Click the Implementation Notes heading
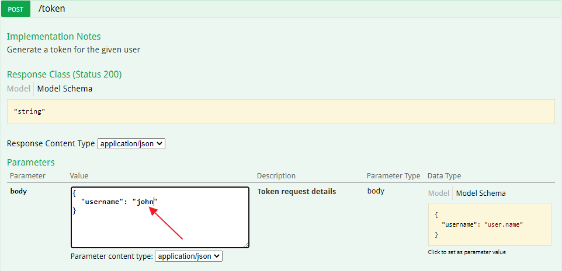562x271 pixels. (x=54, y=37)
